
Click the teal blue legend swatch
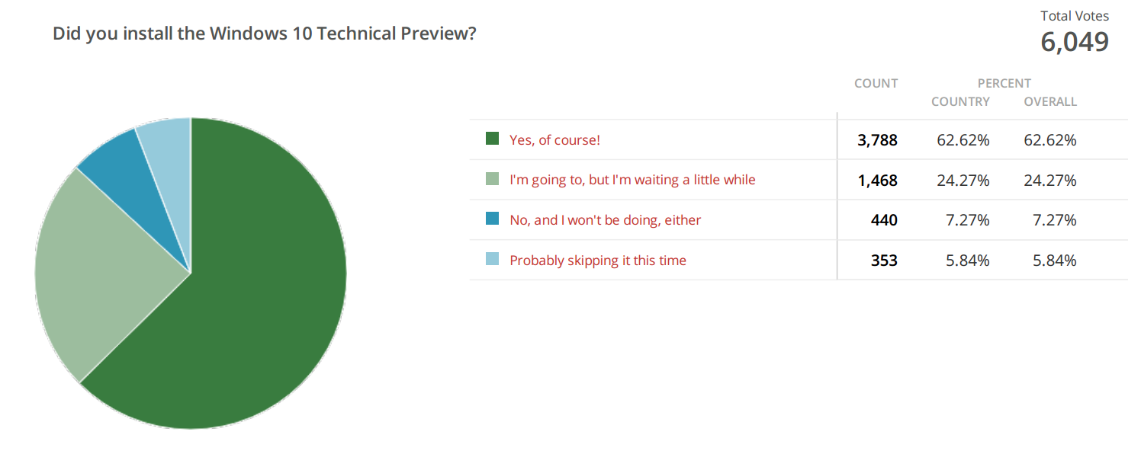pos(492,219)
